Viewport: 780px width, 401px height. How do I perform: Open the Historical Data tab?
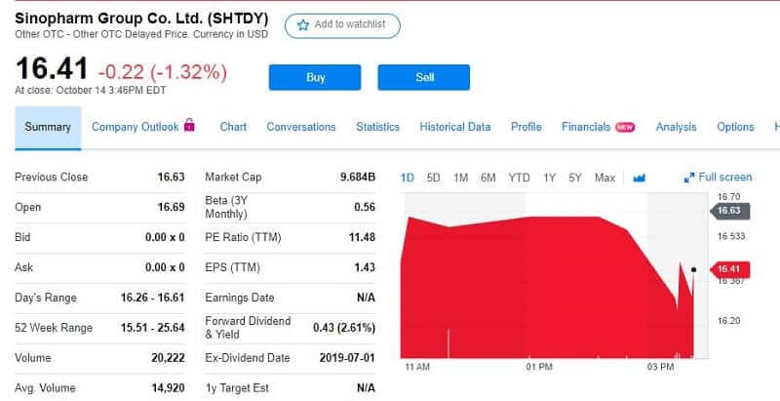(454, 127)
